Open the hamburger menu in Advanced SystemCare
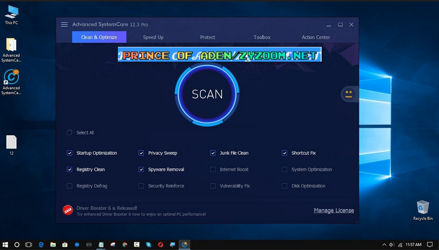The width and height of the screenshot is (439, 250). [65, 24]
